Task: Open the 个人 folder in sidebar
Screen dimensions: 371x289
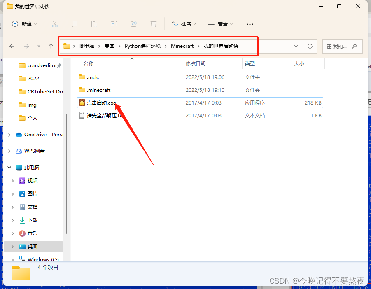Action: tap(33, 118)
